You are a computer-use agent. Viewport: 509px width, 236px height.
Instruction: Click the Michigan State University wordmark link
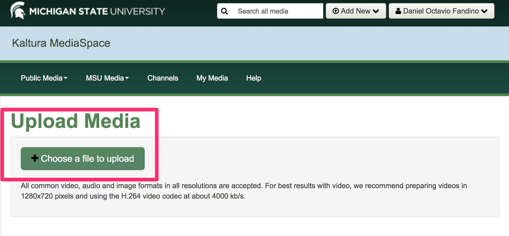pyautogui.click(x=97, y=11)
